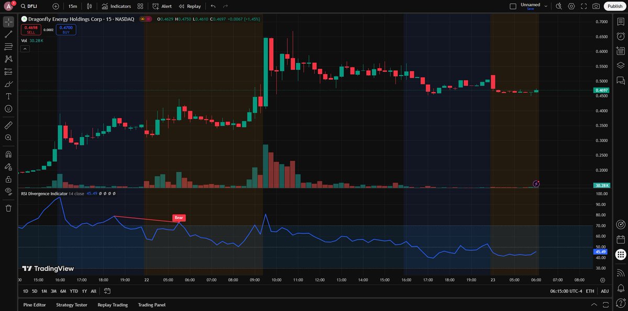Open the Pine Editor tab
This screenshot has height=311, width=628.
click(x=34, y=305)
